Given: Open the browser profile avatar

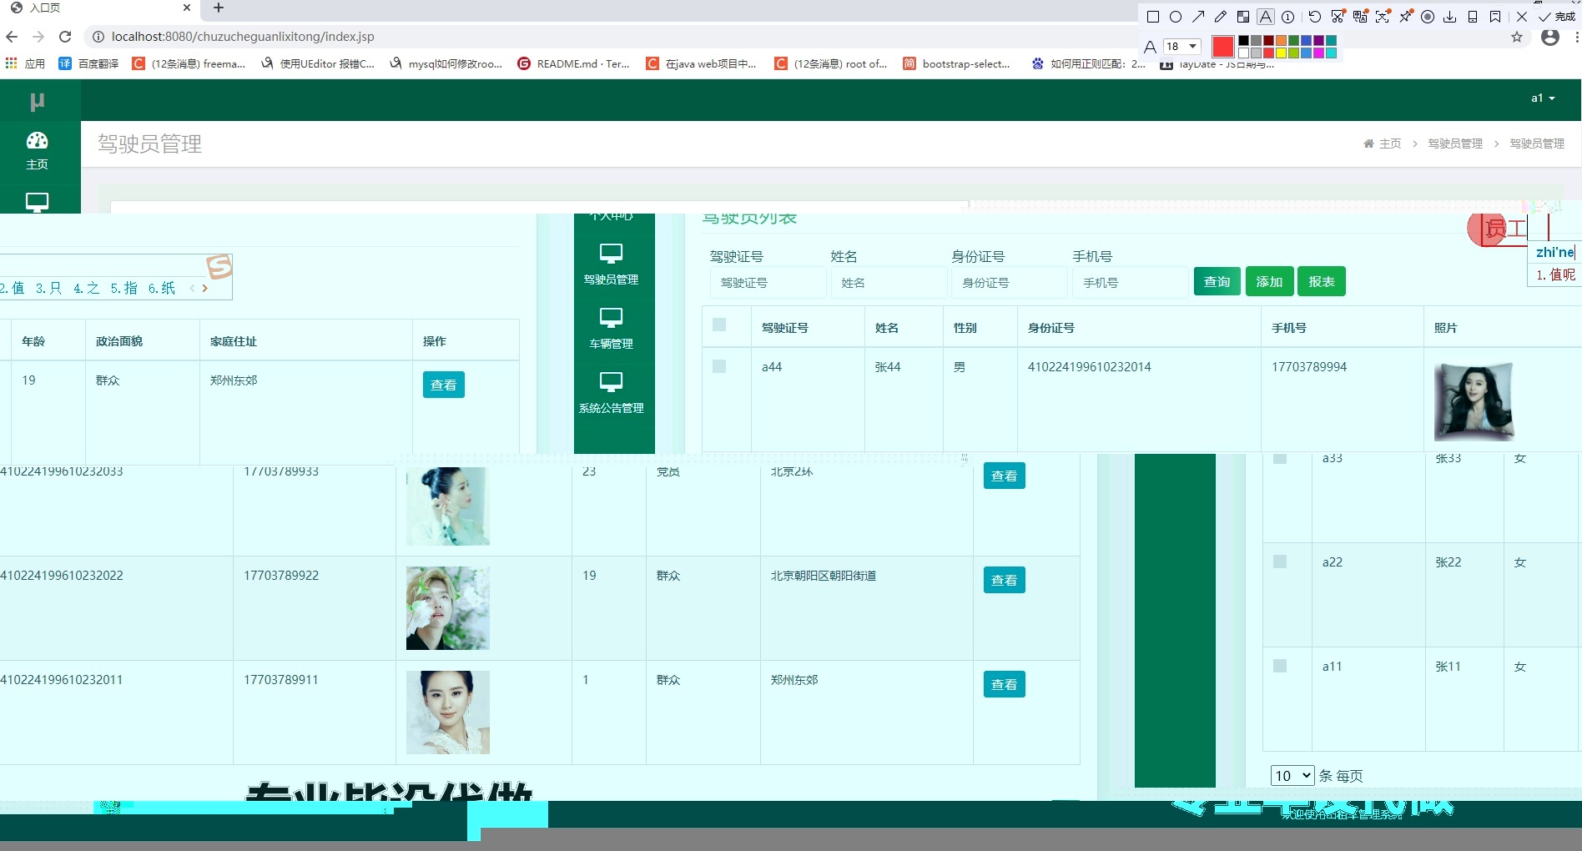Looking at the screenshot, I should (x=1550, y=38).
